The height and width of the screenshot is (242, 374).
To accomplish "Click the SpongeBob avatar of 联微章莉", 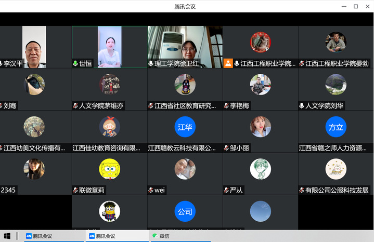I will coord(109,169).
